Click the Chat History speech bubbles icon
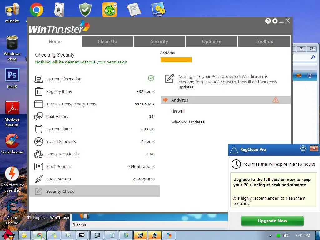Viewport: 320px width, 240px height. tap(38, 116)
